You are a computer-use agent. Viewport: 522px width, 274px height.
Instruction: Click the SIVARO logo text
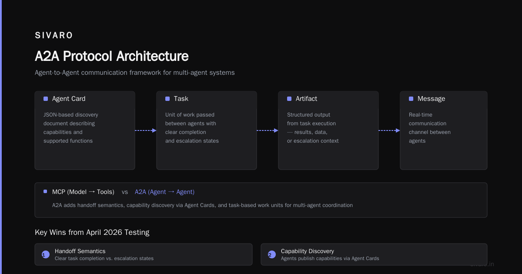[54, 35]
